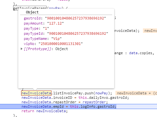
Task: Click the payAmount property key
Action: click(33, 23)
